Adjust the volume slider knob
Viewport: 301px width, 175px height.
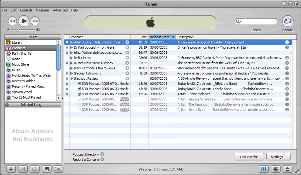[17, 30]
